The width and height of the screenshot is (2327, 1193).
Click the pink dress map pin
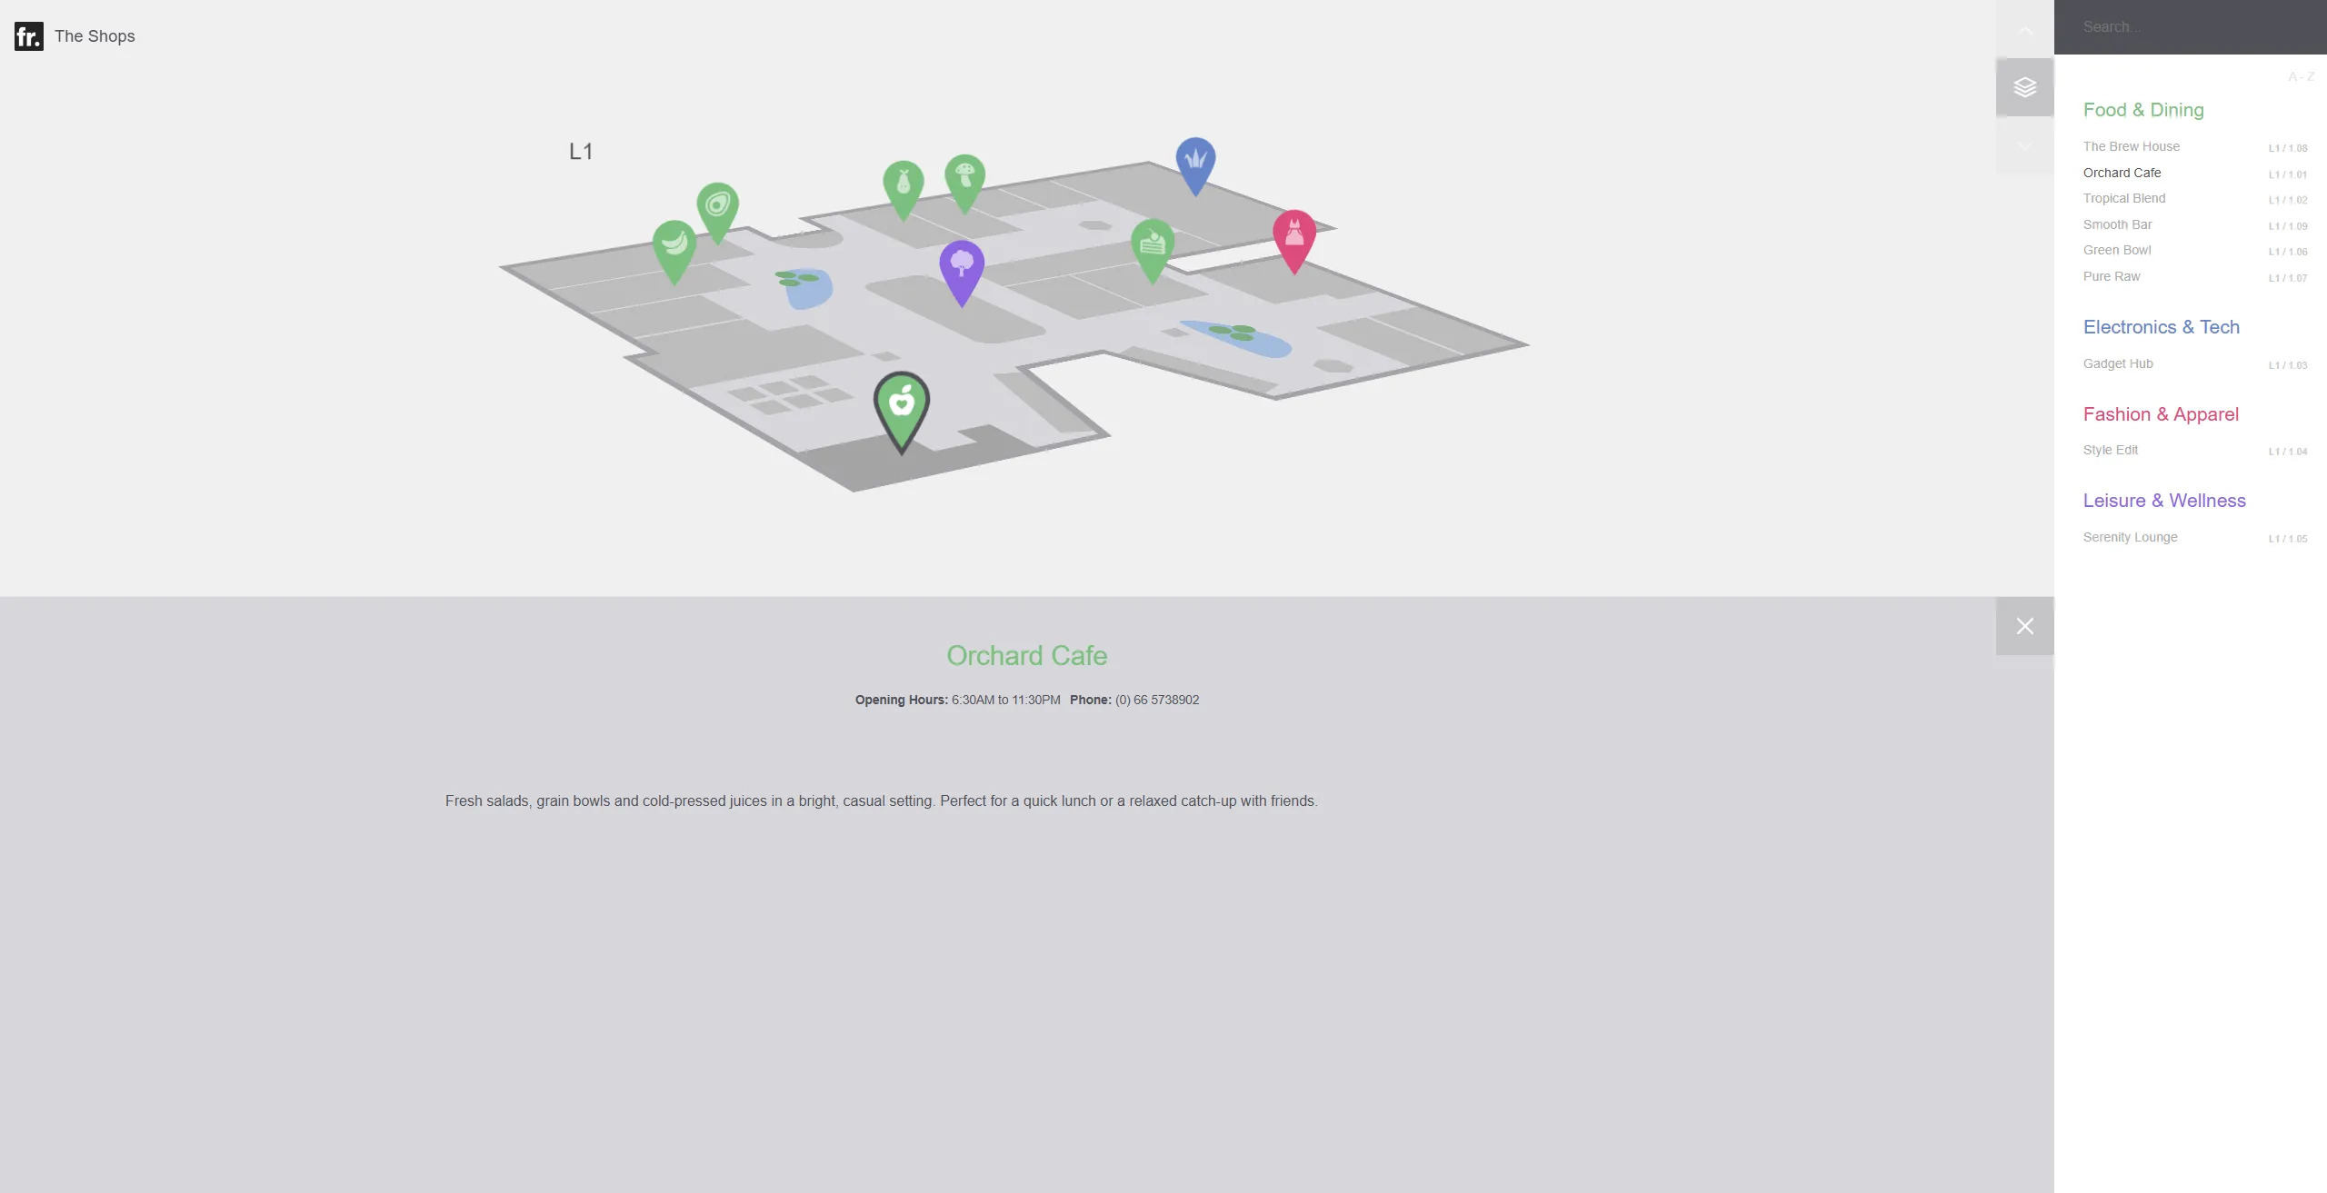(1293, 236)
